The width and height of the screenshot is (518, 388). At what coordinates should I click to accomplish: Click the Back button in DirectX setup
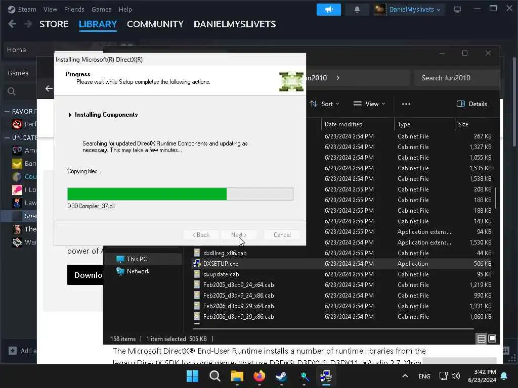tap(201, 234)
